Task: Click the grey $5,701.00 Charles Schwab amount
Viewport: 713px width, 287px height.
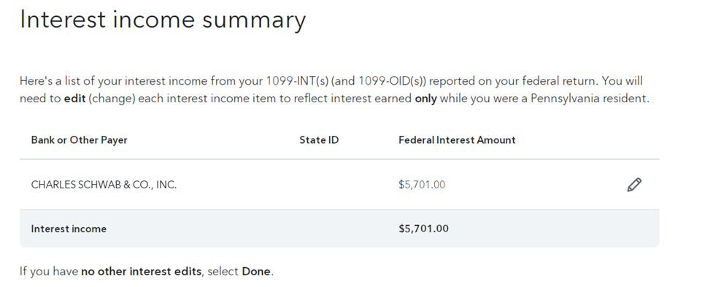Action: [422, 185]
